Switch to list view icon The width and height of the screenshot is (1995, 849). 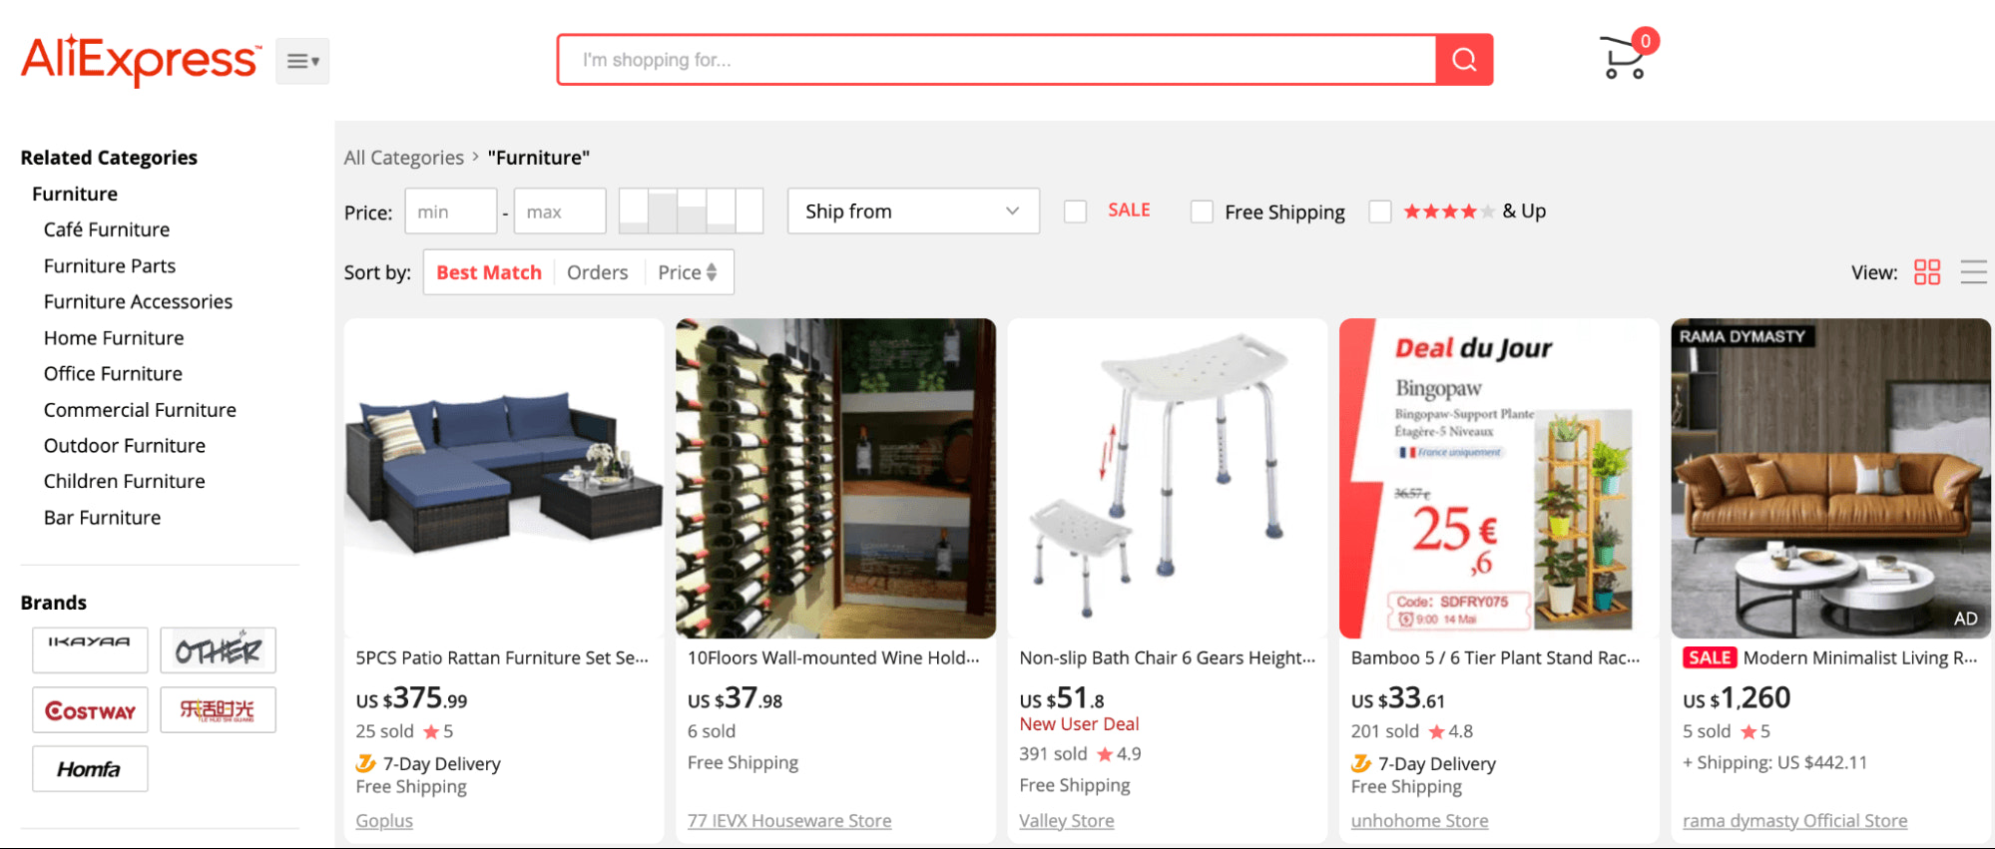click(x=1973, y=272)
